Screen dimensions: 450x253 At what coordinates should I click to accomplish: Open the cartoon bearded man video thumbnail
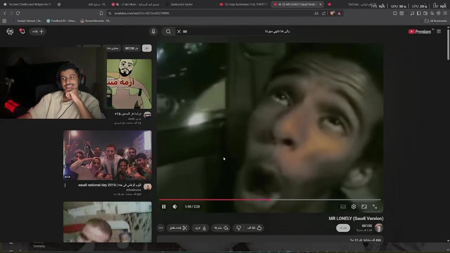129,84
